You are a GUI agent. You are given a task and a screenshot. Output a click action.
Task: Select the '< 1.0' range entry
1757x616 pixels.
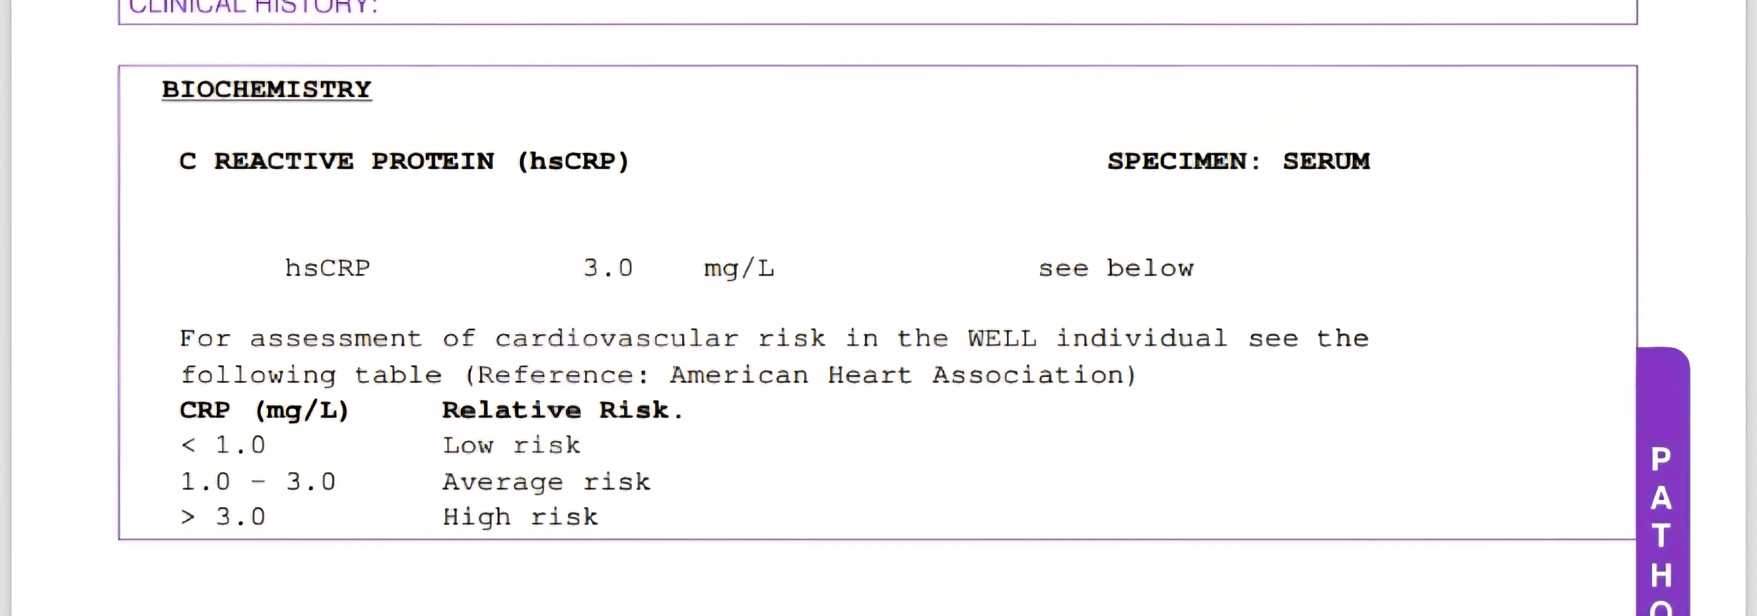[223, 445]
